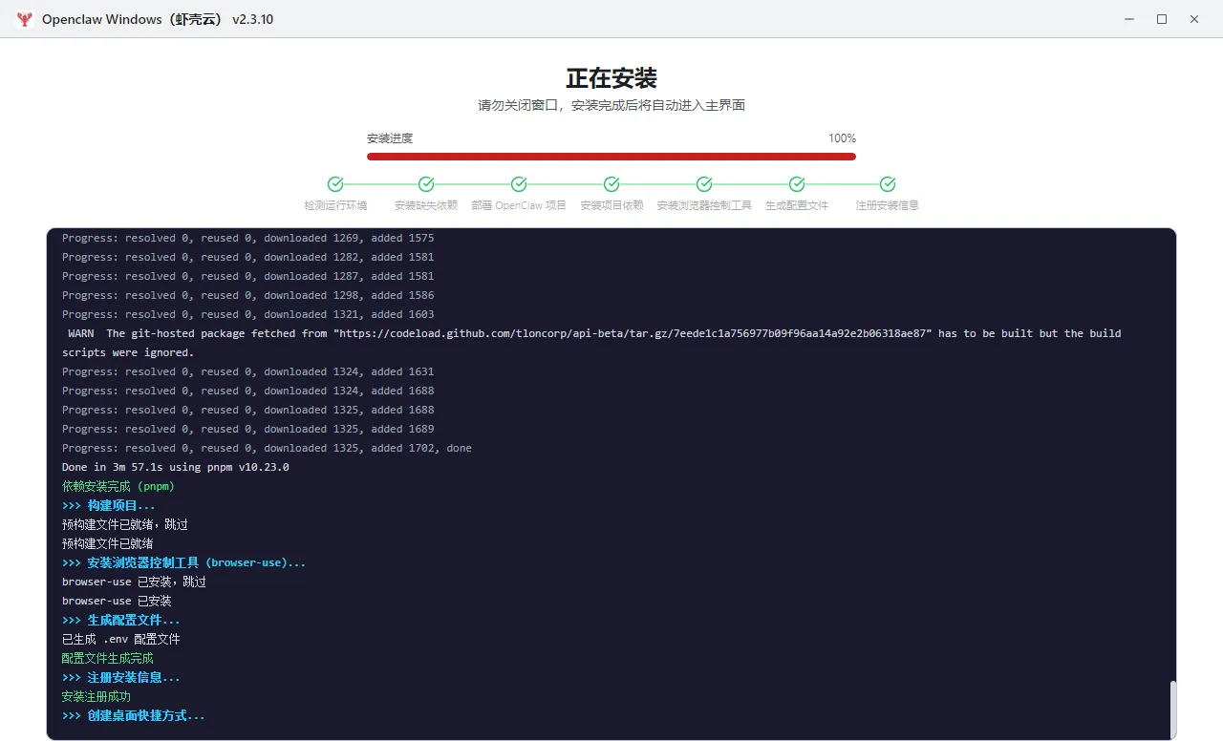Click the green 配置文件生成完成 log line
Viewport: 1223px width, 741px height.
pos(108,658)
